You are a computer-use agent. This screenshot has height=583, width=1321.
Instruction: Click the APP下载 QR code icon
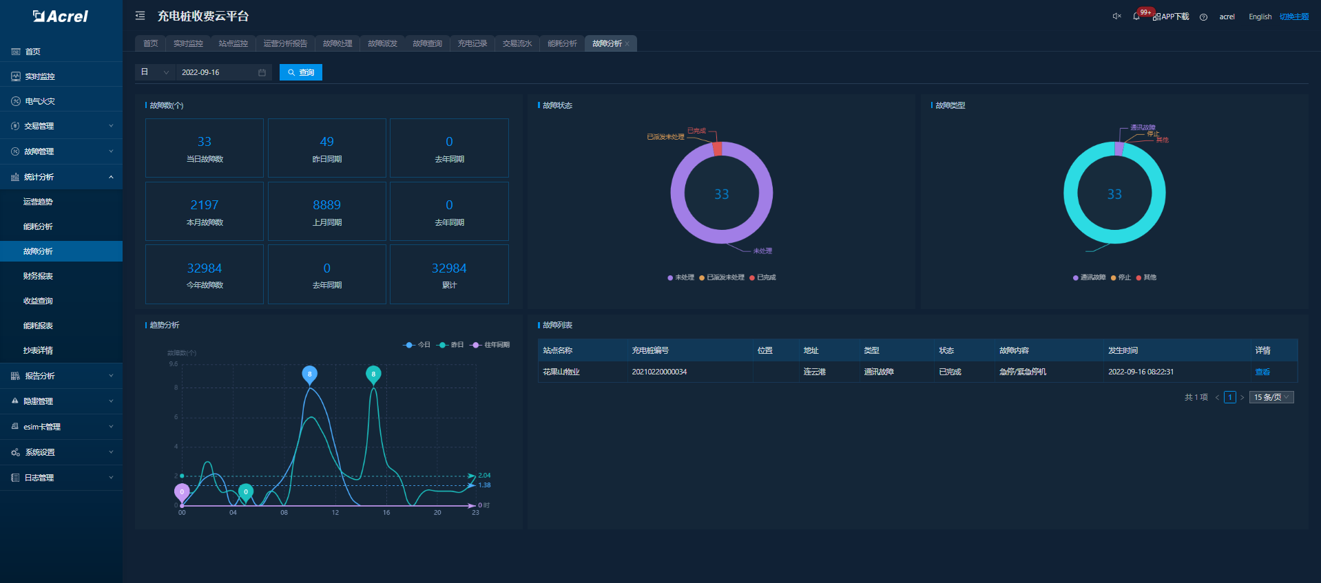point(1156,17)
